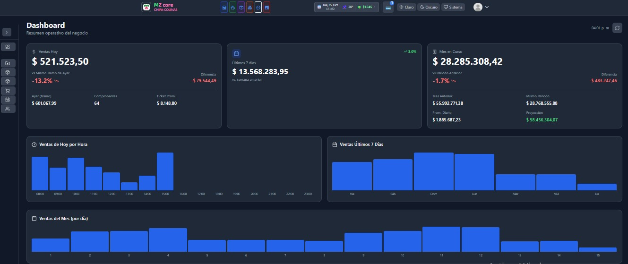Screen dimensions: 628x264
Task: Click the box icon just below the folder icon
Action: tap(9, 72)
